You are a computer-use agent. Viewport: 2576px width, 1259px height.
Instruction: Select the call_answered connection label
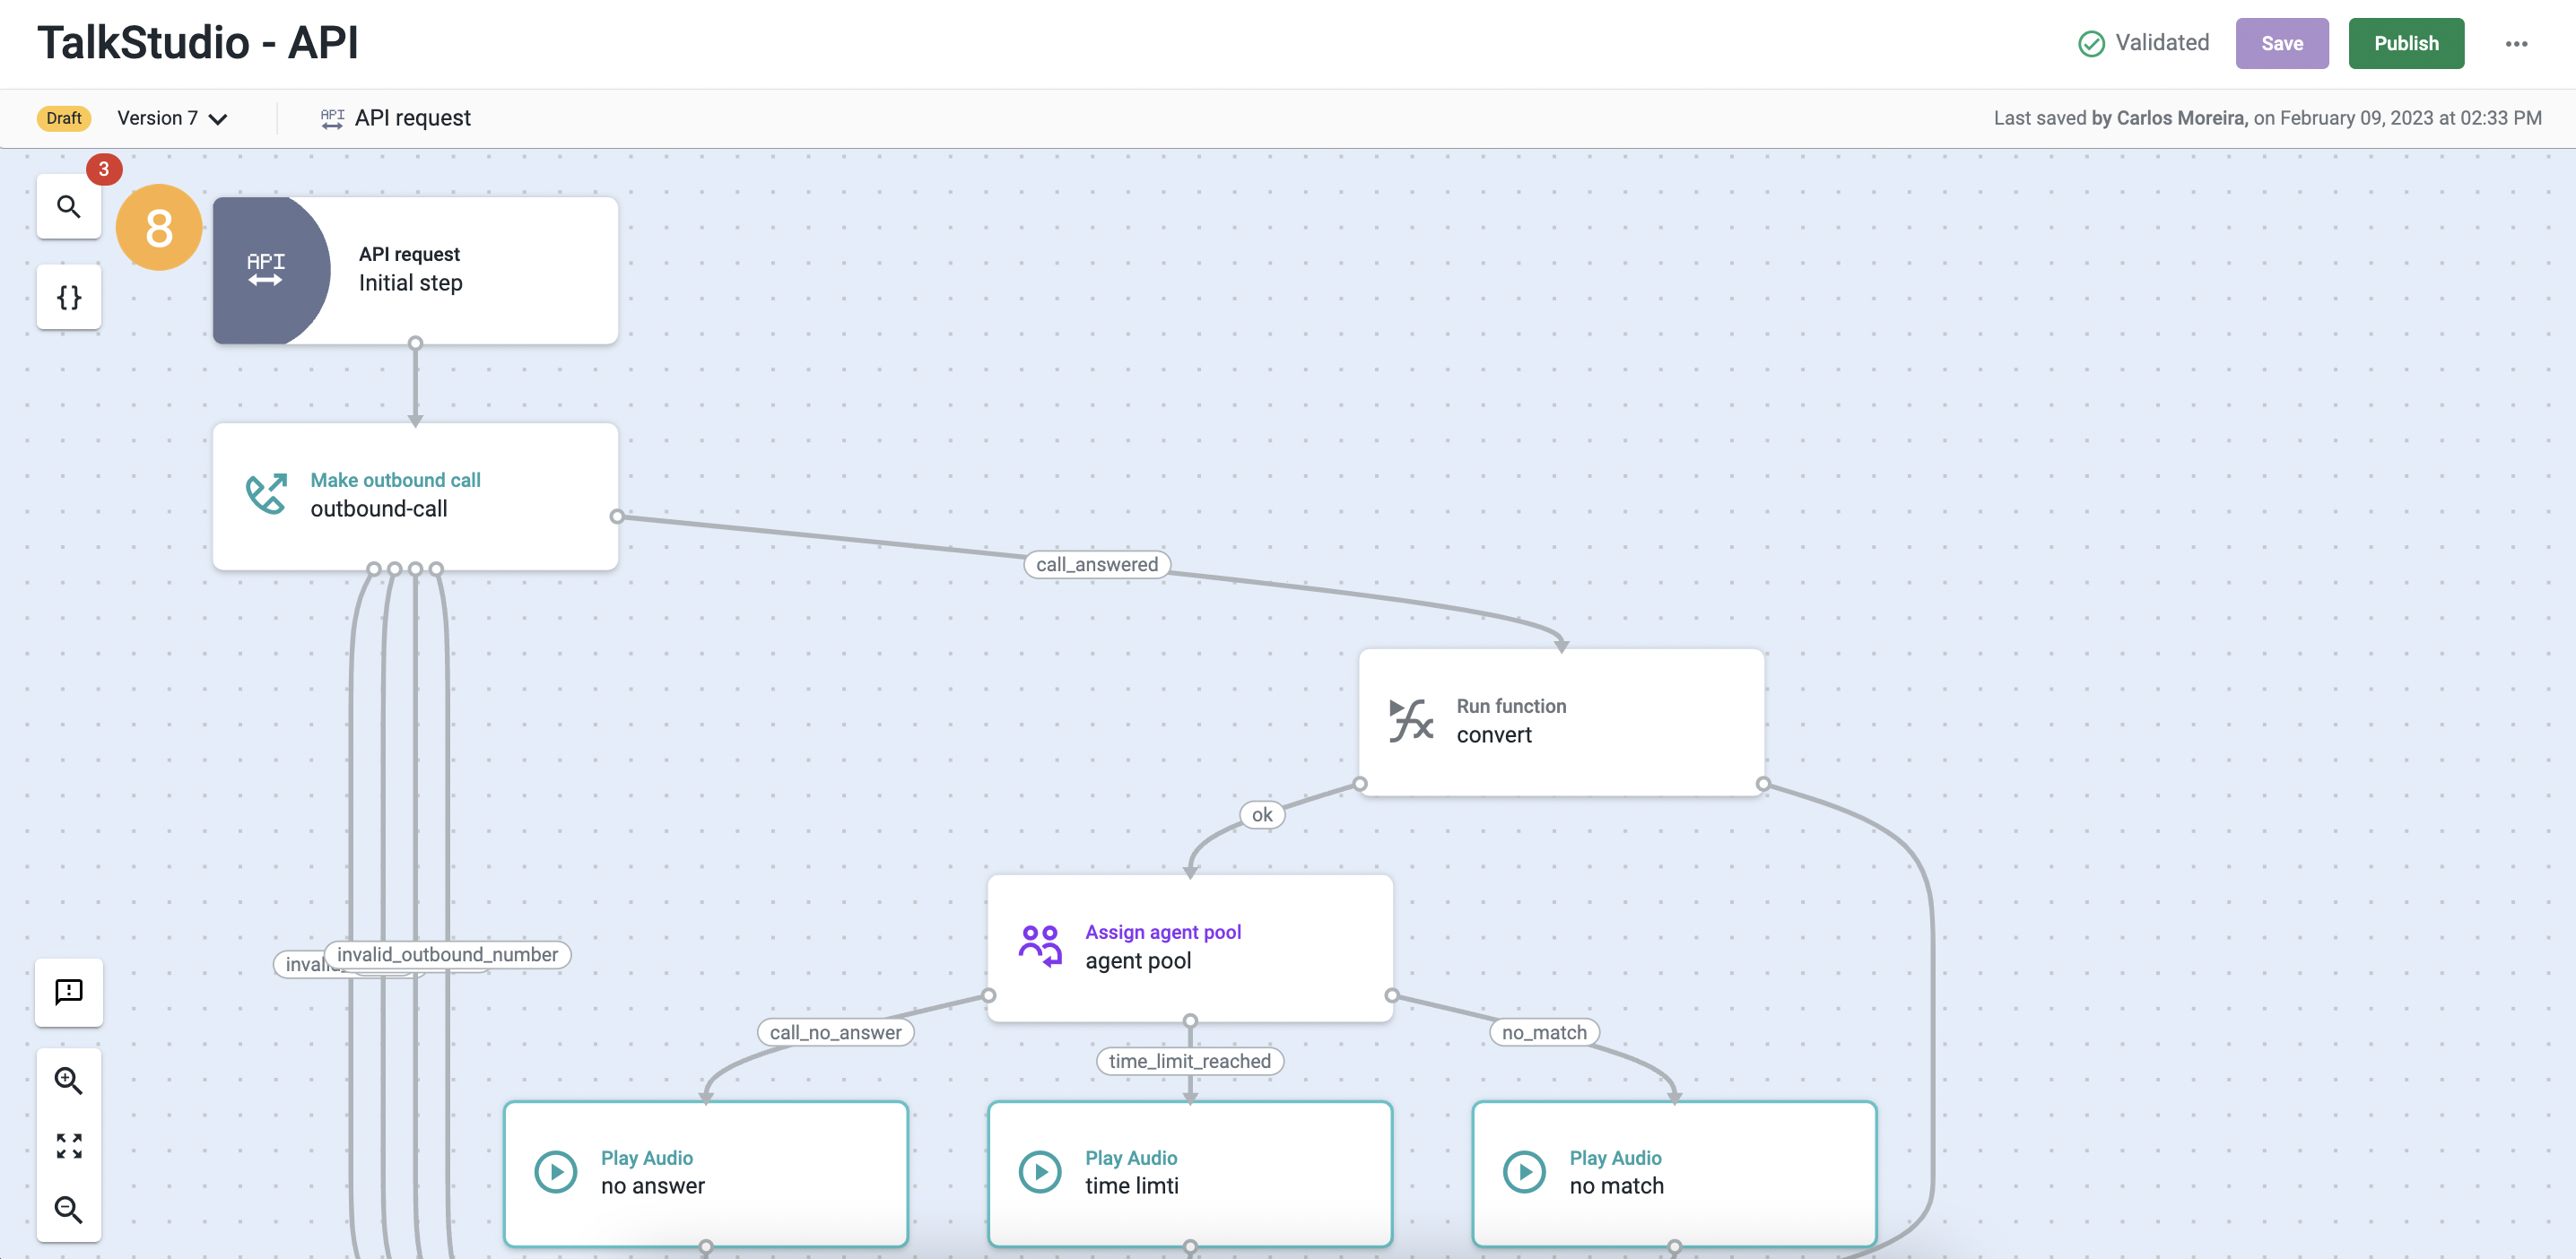coord(1096,564)
